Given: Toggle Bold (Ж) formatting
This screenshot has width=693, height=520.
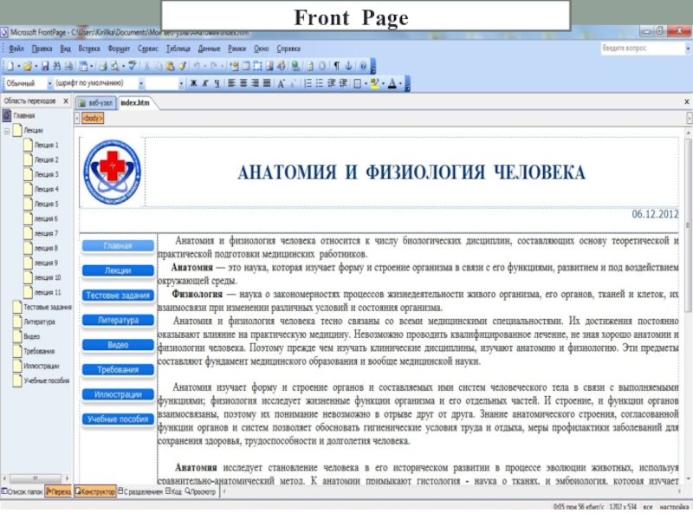Looking at the screenshot, I should tap(193, 83).
